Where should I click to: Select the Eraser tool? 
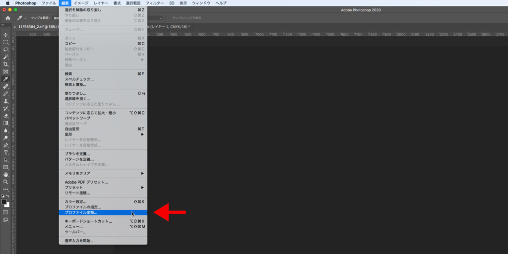tap(5, 116)
